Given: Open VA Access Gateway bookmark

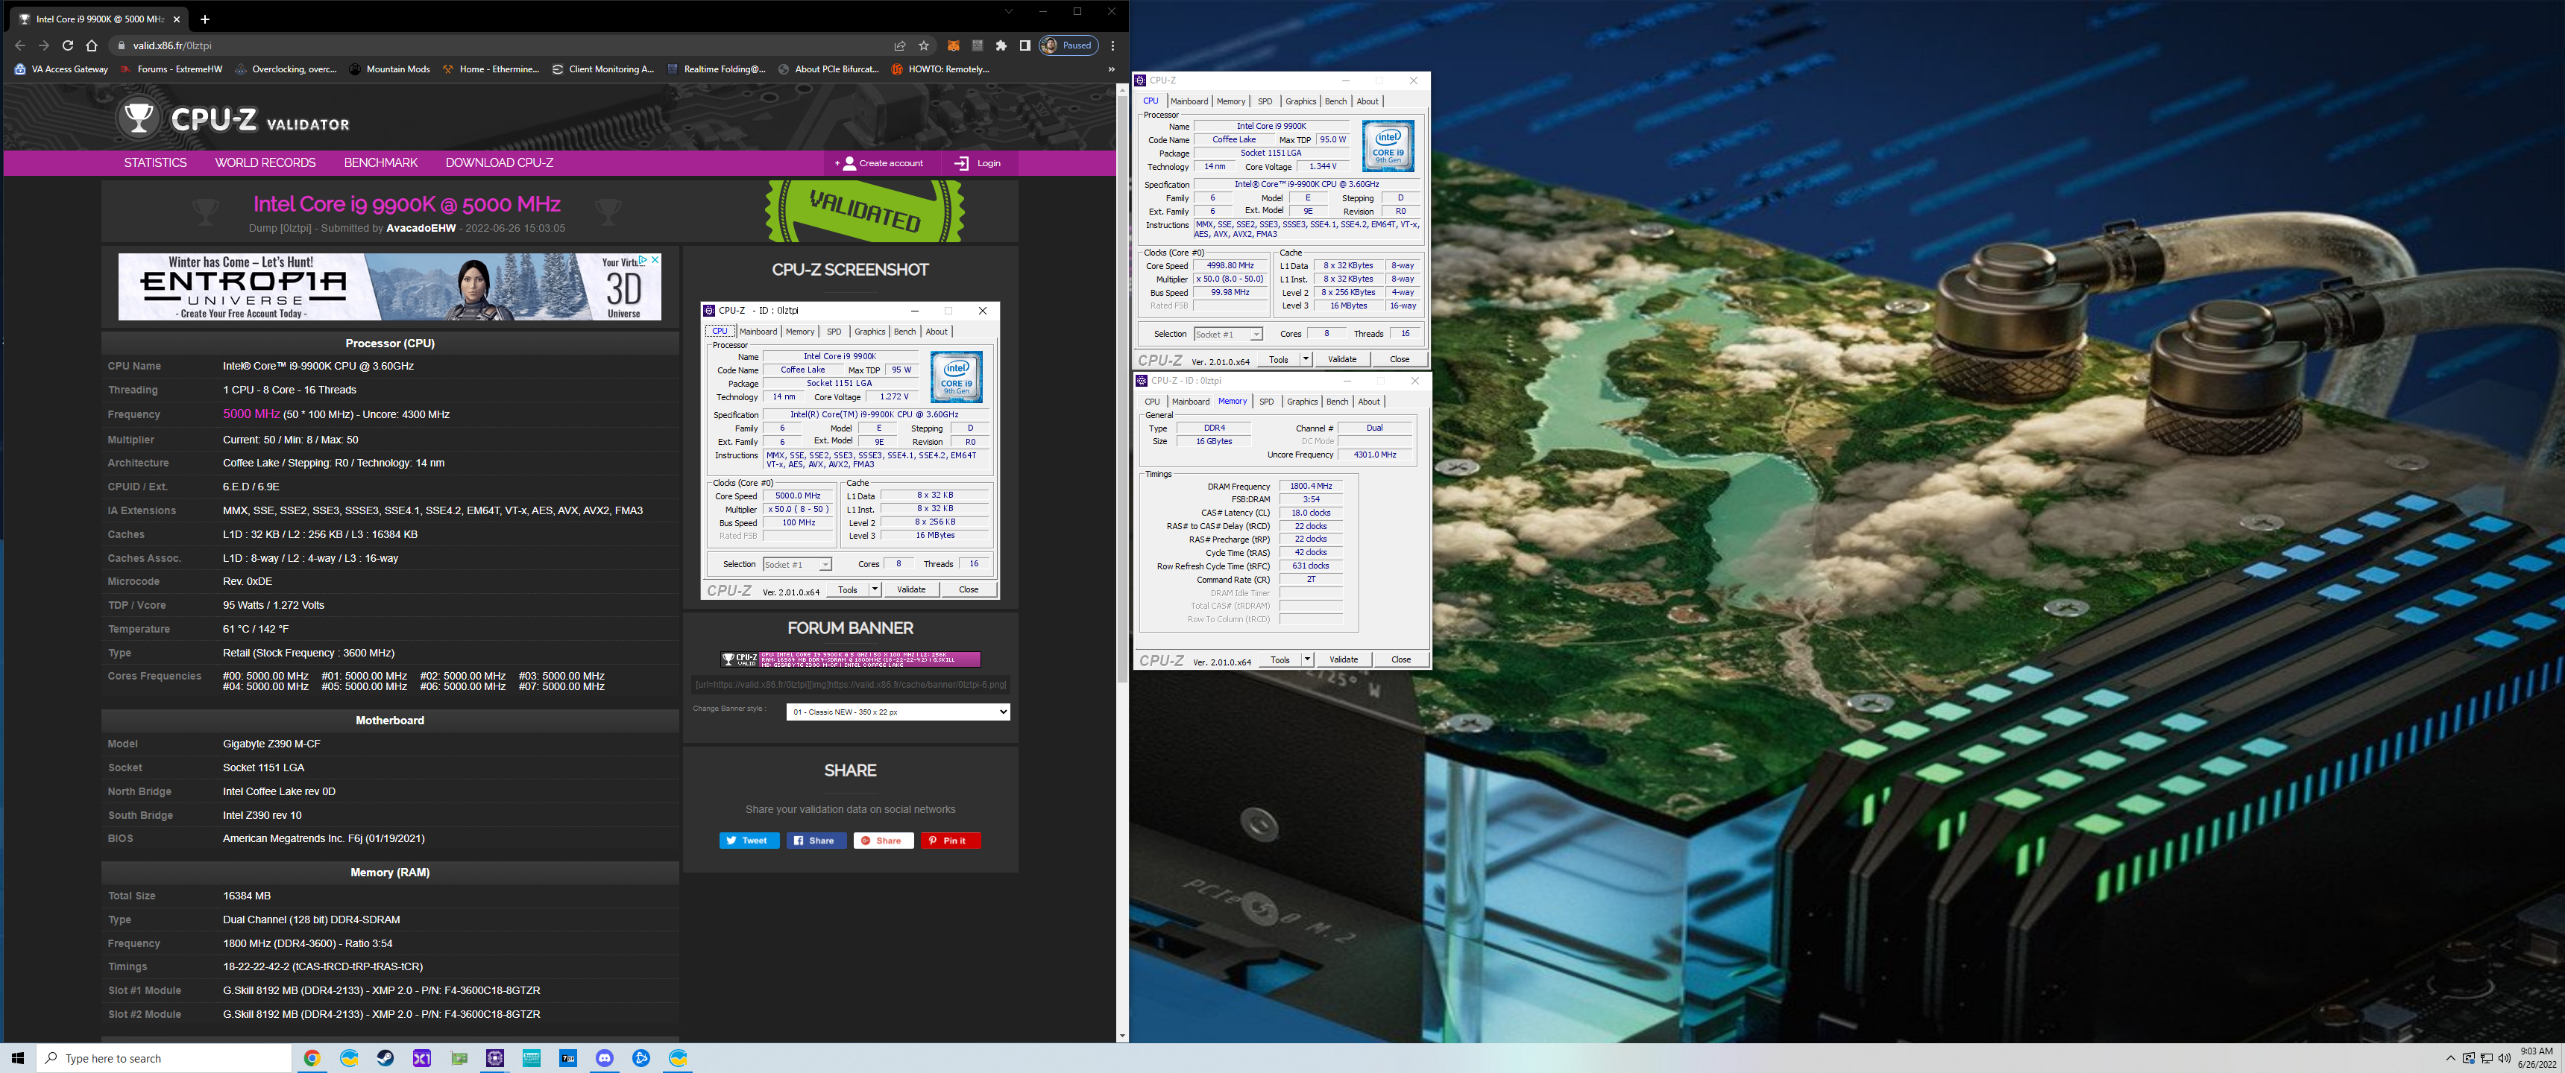Looking at the screenshot, I should coord(60,69).
